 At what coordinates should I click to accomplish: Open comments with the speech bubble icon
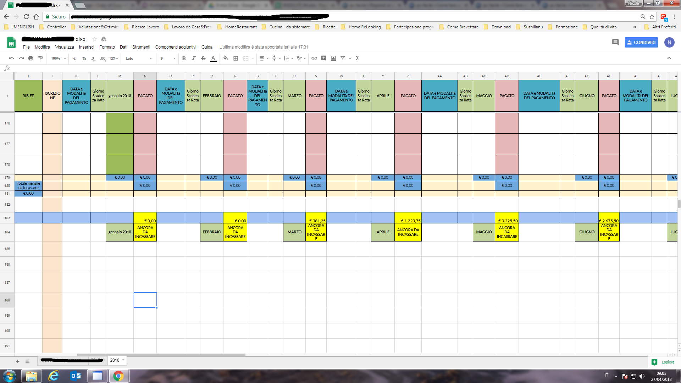(x=615, y=42)
